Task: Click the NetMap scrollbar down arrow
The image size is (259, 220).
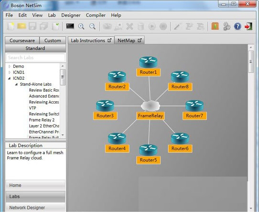Action: pos(251,208)
